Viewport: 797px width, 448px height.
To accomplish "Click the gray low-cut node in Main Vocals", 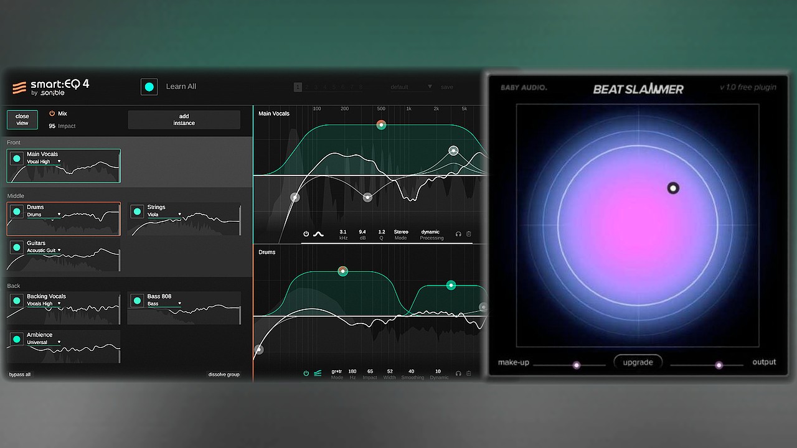I will pyautogui.click(x=295, y=197).
